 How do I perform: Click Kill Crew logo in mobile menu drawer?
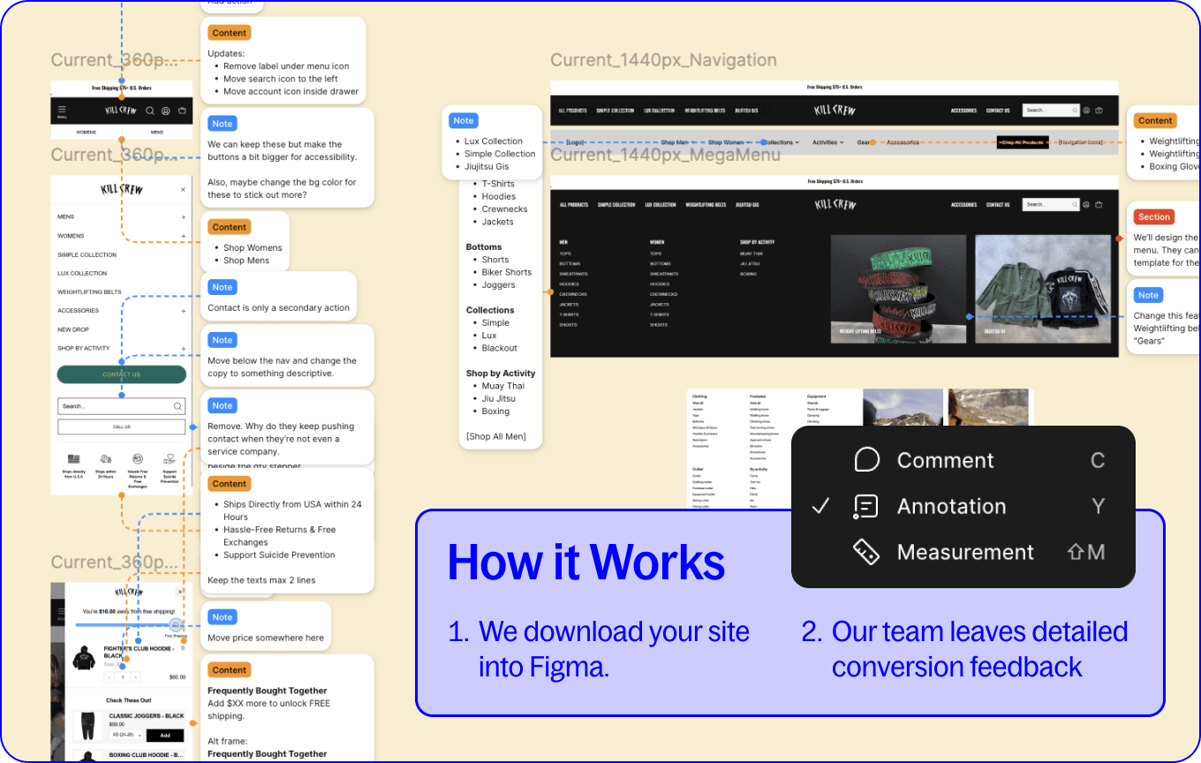click(122, 189)
